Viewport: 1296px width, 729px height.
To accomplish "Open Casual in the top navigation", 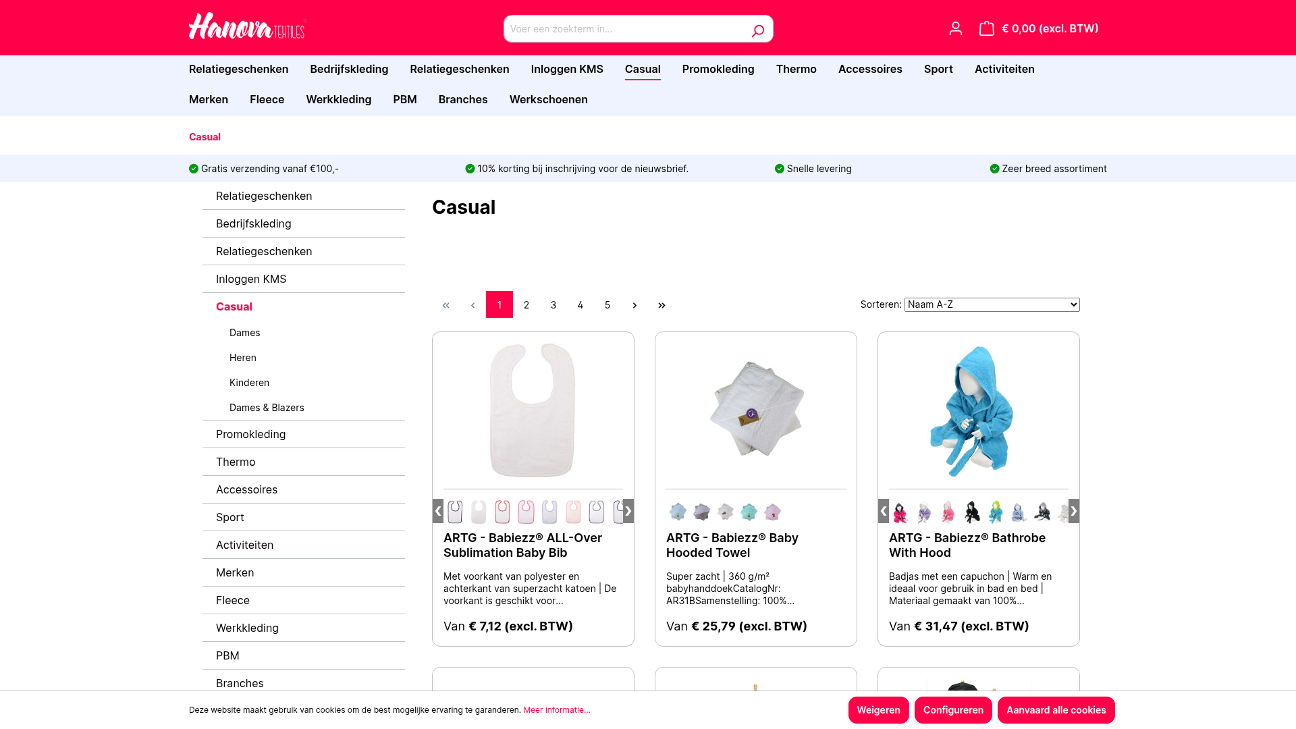I will [x=643, y=69].
